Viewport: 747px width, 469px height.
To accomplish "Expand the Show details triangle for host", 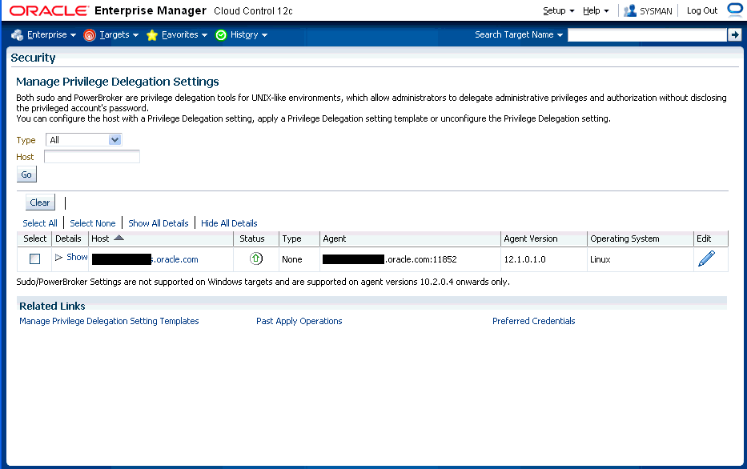I will (58, 257).
